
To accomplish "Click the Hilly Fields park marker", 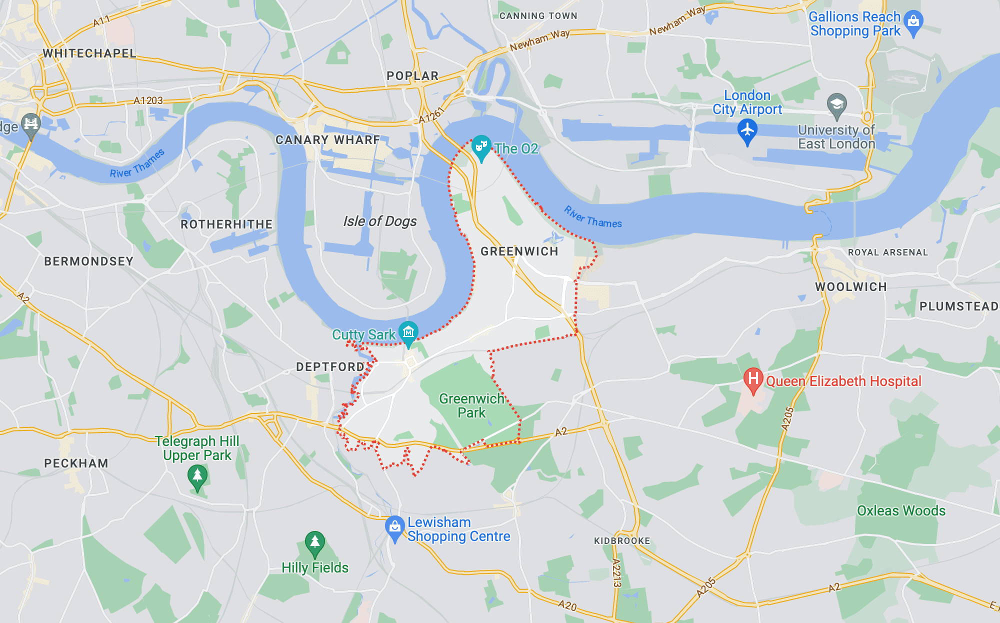I will tap(314, 544).
